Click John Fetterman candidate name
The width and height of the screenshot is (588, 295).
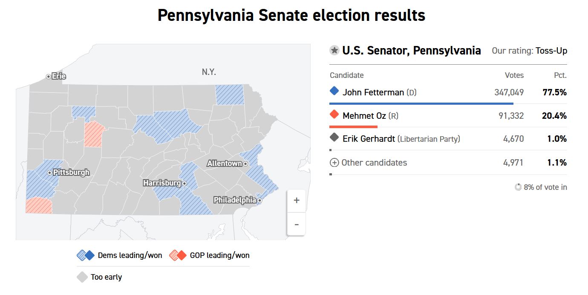pyautogui.click(x=373, y=92)
